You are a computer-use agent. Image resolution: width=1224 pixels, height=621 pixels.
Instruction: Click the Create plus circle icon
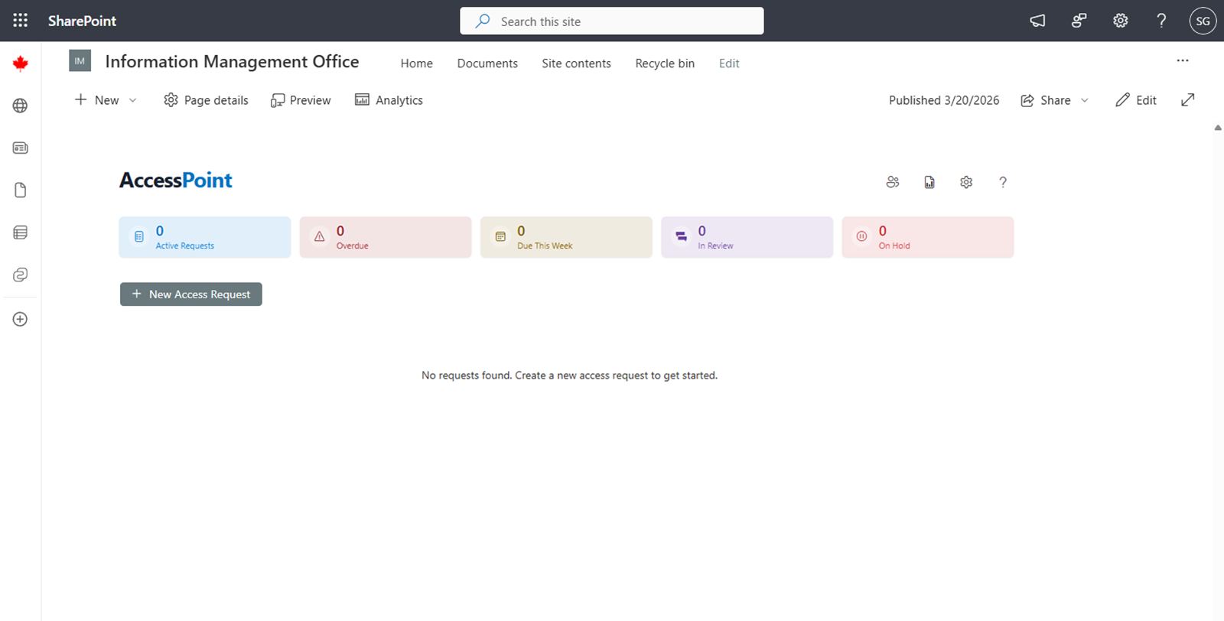(x=21, y=319)
